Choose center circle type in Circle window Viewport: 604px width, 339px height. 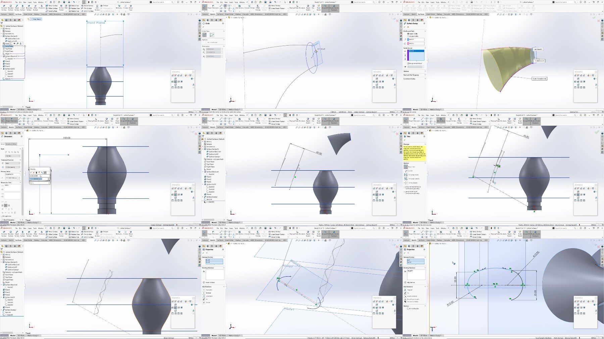(x=205, y=35)
